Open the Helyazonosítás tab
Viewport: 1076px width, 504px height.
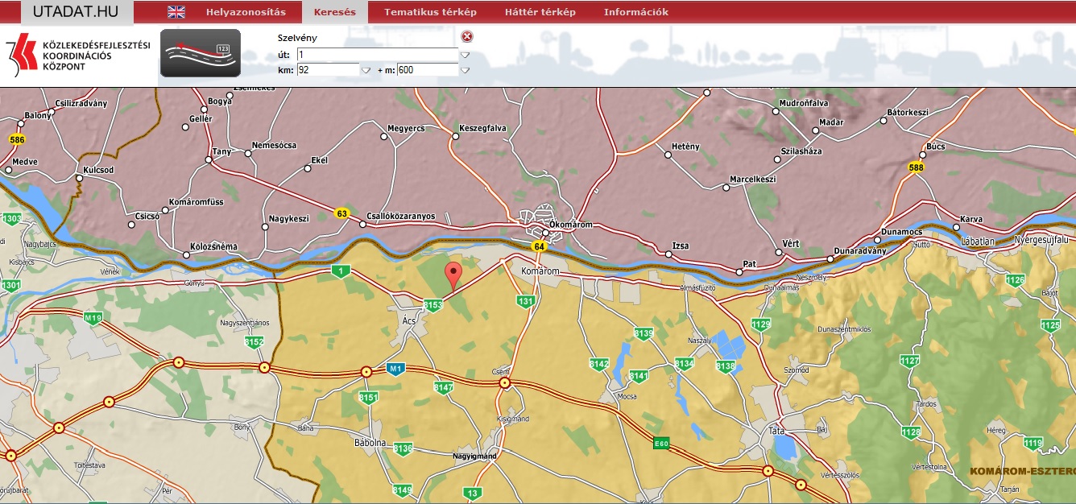(246, 12)
